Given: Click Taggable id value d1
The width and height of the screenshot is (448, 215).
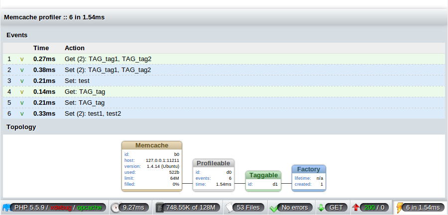Looking at the screenshot, I should pyautogui.click(x=275, y=184).
